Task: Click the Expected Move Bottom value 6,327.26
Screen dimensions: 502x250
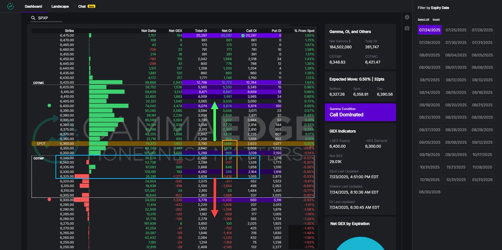Action: click(337, 94)
